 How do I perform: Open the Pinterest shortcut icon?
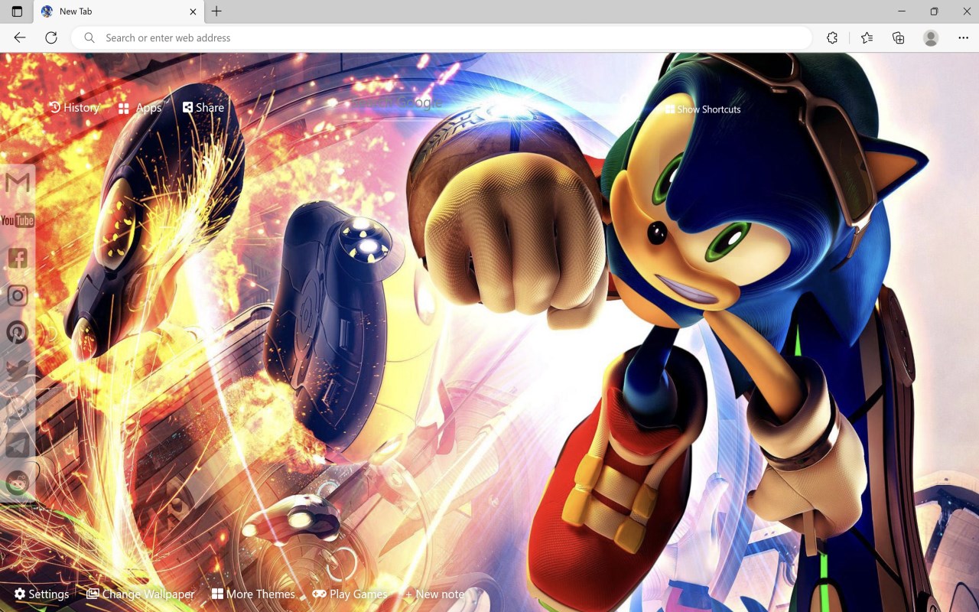coord(17,333)
